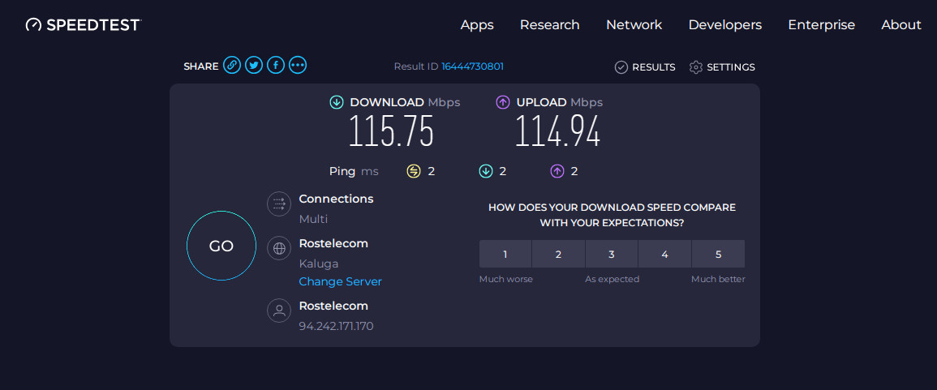Viewport: 937px width, 390px height.
Task: Rate the download speed 1, much worse
Action: (505, 254)
